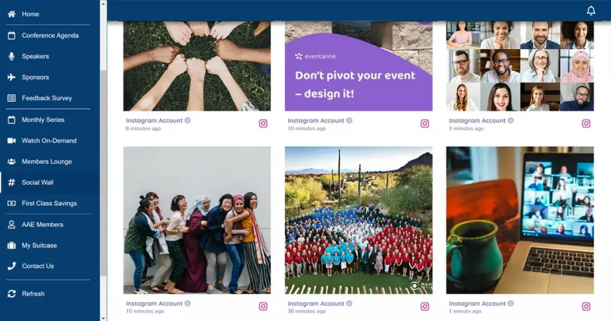
Task: Open the laptop video call photo
Action: [x=520, y=220]
